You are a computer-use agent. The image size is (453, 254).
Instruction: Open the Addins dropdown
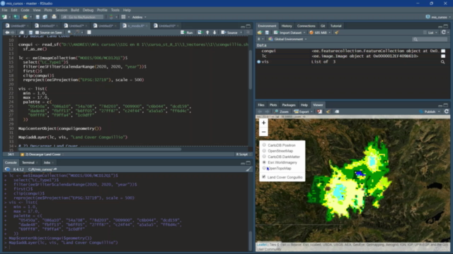click(x=139, y=17)
